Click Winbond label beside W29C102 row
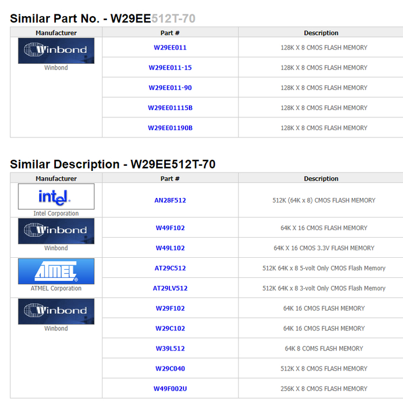This screenshot has height=412, width=403. tap(56, 329)
